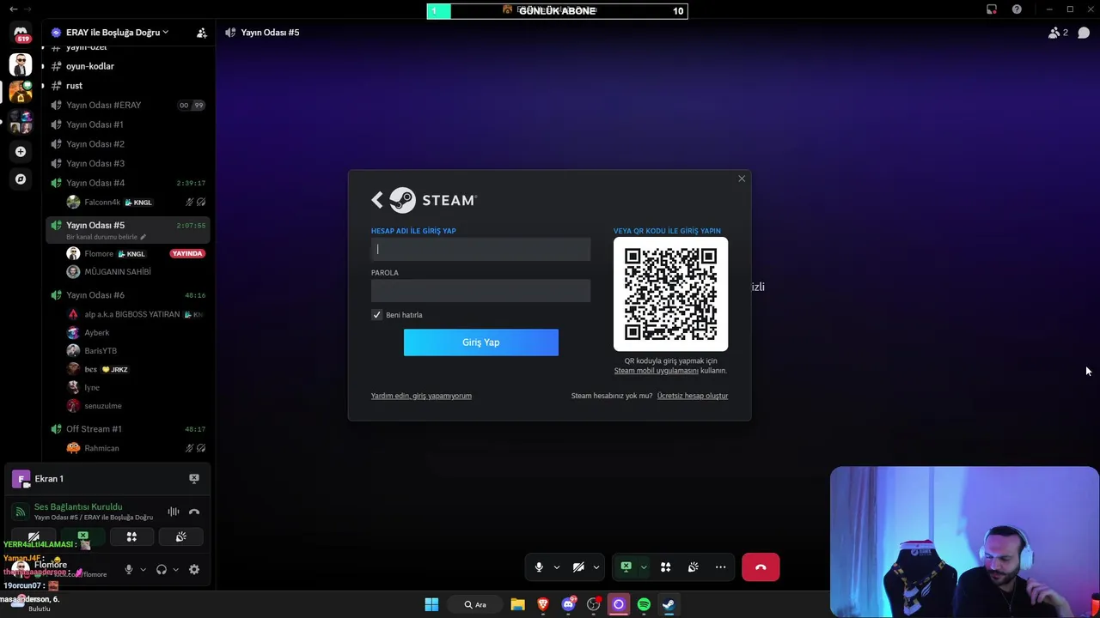1100x618 pixels.
Task: Click the Steam QR code image
Action: (x=670, y=294)
